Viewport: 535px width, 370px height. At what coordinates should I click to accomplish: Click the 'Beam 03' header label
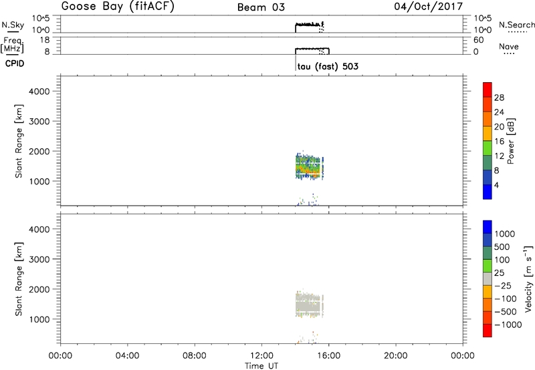click(x=261, y=7)
